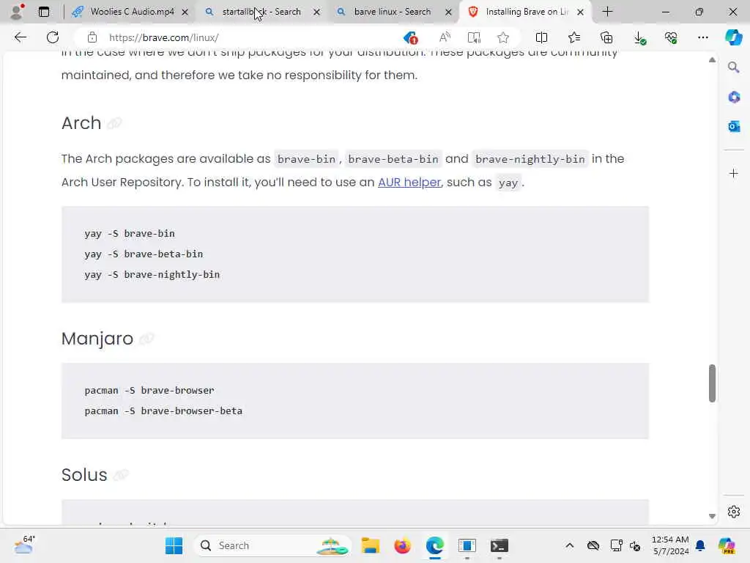The width and height of the screenshot is (750, 563).
Task: Open notifications bell icon
Action: coord(699,545)
